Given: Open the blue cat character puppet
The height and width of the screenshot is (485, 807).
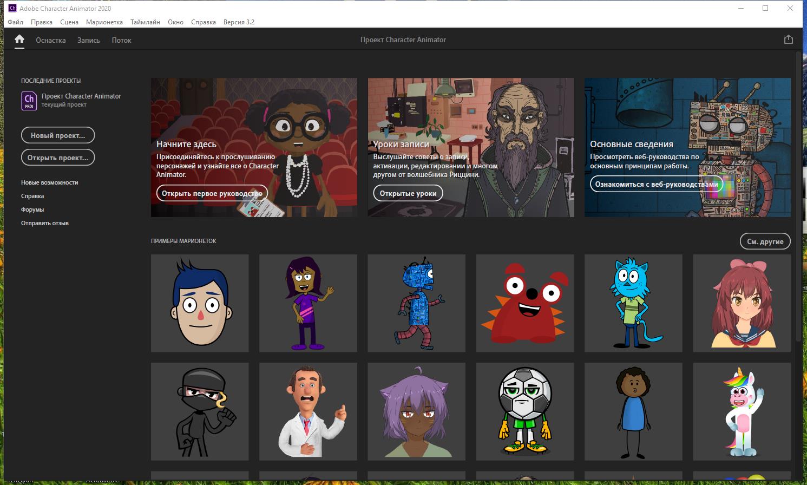Looking at the screenshot, I should [633, 303].
